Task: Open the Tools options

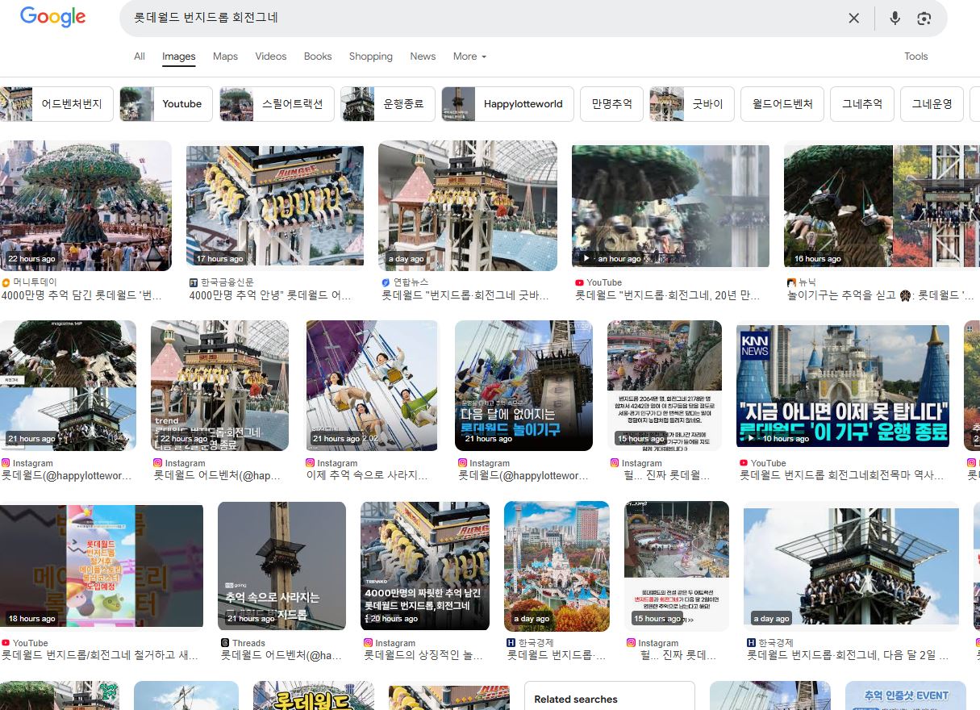Action: pyautogui.click(x=916, y=56)
